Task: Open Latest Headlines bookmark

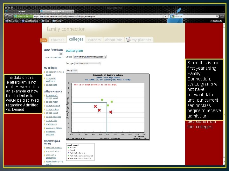Action: tap(30, 21)
